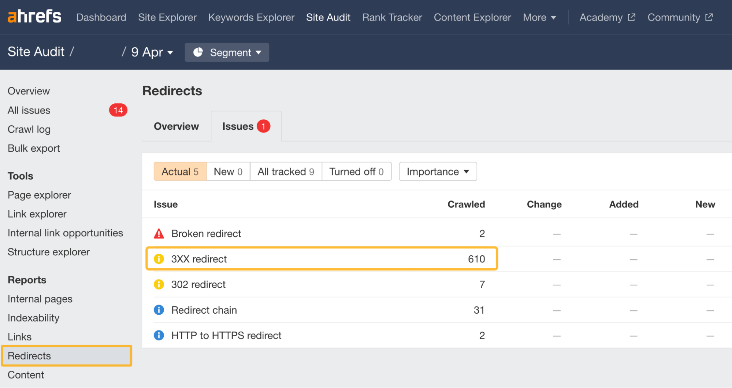Open the '9 Apr' date dropdown
The height and width of the screenshot is (388, 732).
coord(151,52)
